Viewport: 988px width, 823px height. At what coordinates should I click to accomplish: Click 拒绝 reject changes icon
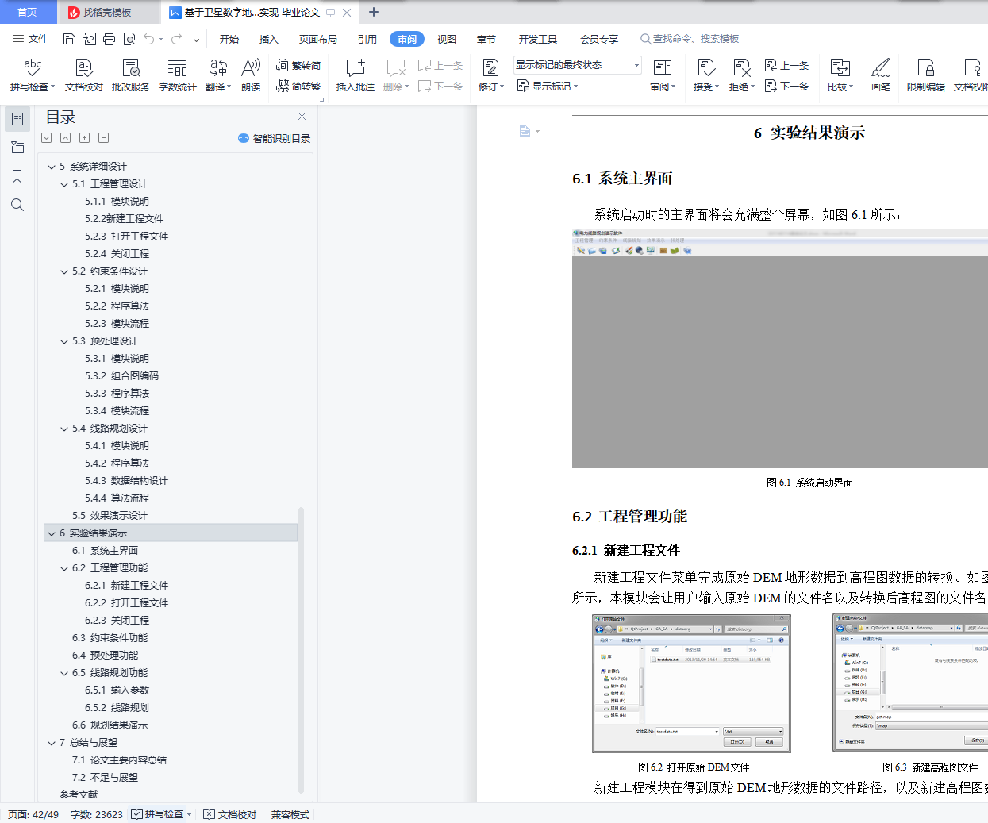pyautogui.click(x=741, y=68)
